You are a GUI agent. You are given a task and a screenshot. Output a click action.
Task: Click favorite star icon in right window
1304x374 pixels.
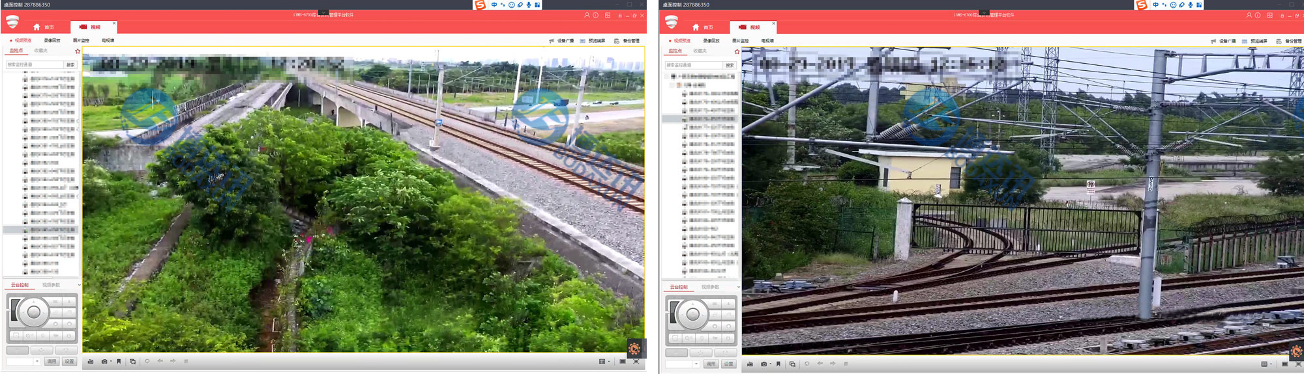pyautogui.click(x=737, y=51)
